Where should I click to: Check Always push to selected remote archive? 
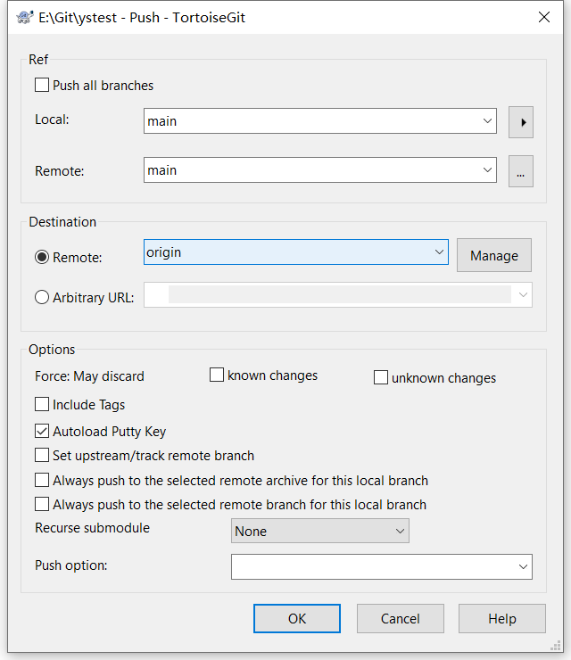[42, 480]
